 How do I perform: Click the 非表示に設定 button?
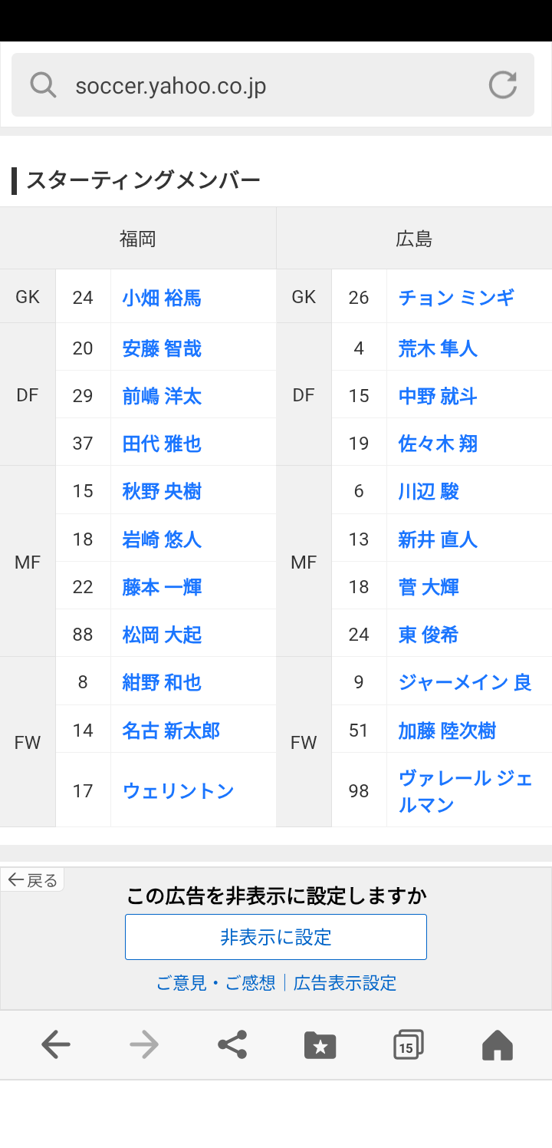(x=276, y=937)
